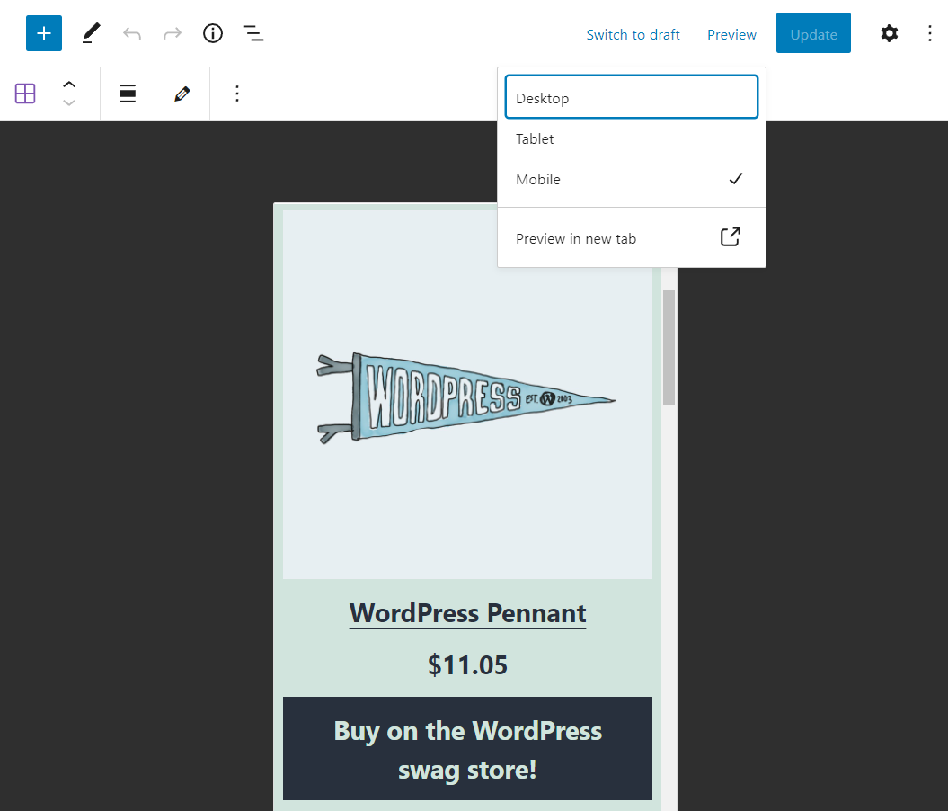Screen dimensions: 948x811
Task: Move the block down
Action: (x=69, y=102)
